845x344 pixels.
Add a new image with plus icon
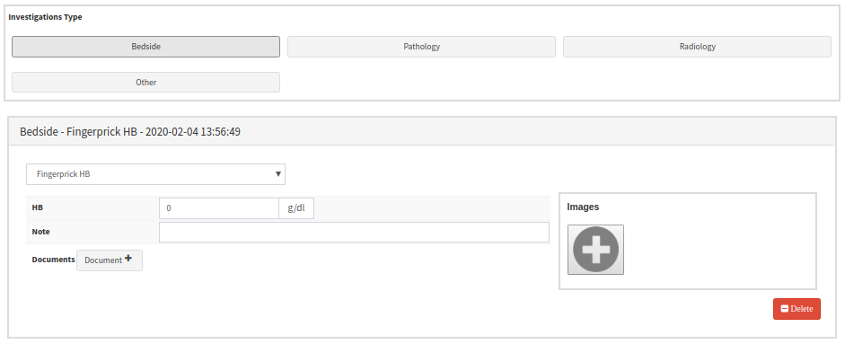[595, 250]
